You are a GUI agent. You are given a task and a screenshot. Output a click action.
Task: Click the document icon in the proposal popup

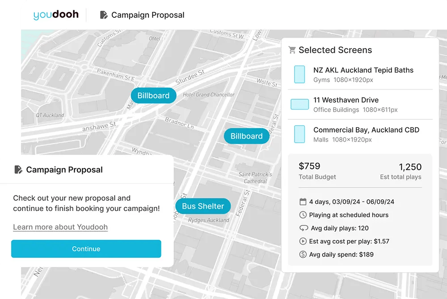click(18, 170)
